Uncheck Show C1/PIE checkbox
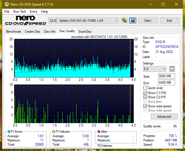 [x=145, y=93]
